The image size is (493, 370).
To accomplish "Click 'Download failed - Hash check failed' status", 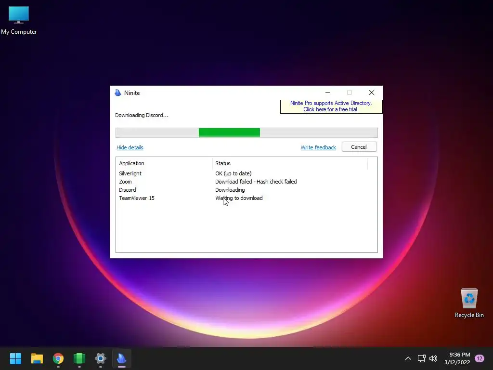I will [x=256, y=182].
